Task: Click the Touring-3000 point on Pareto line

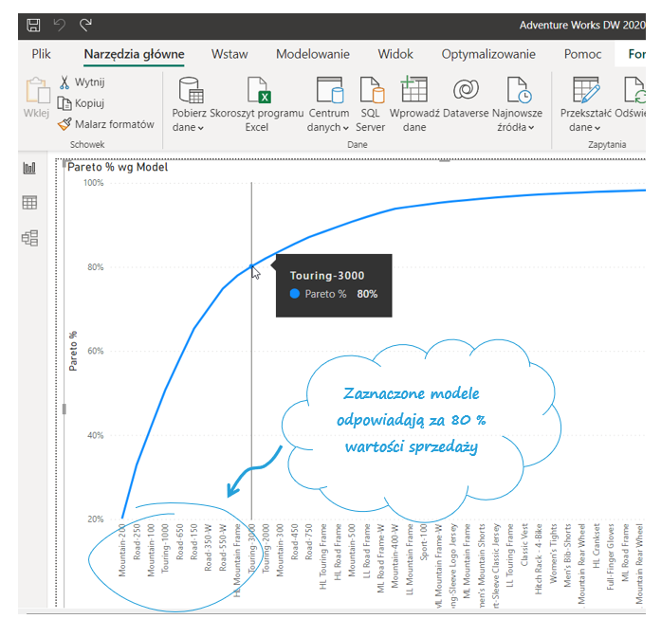Action: click(251, 266)
